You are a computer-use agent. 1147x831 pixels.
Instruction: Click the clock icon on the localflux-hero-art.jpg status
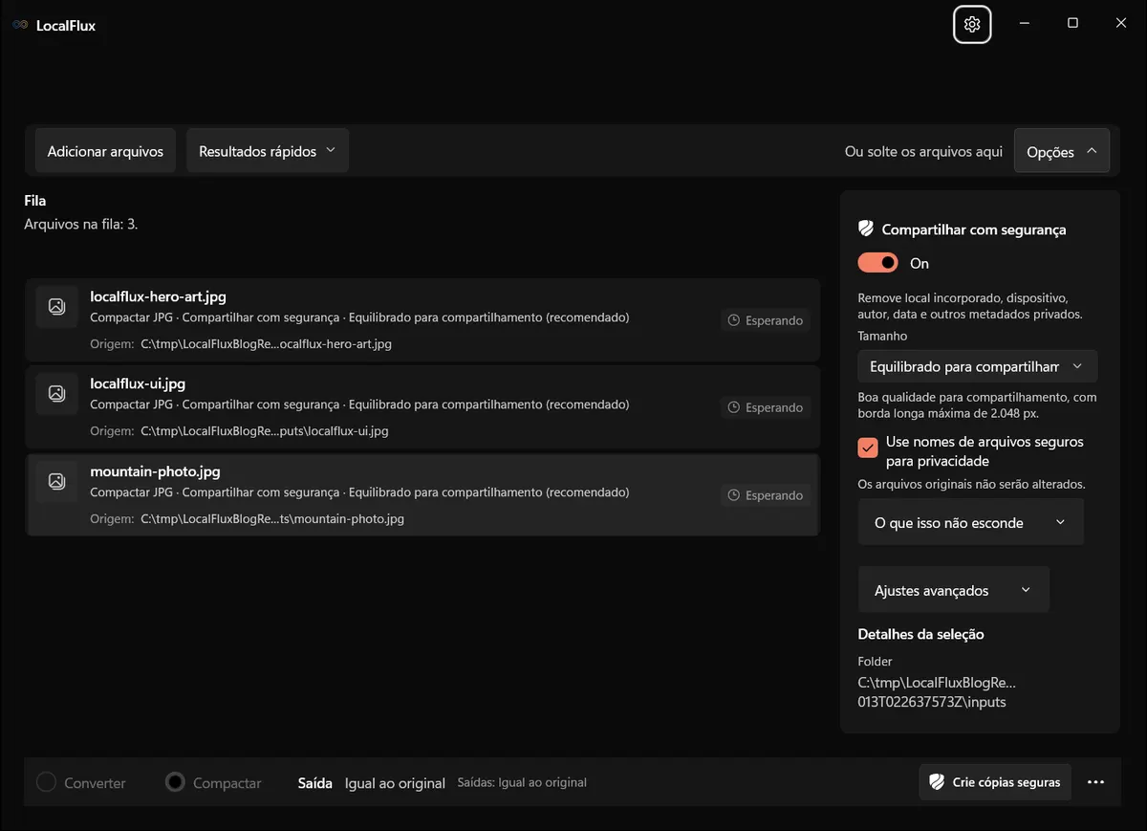click(x=734, y=320)
